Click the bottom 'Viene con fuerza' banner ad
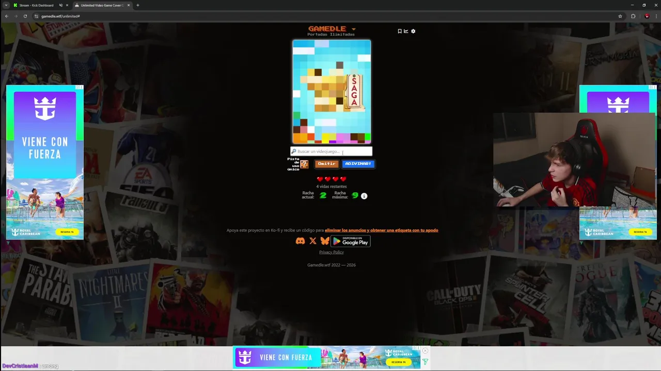 tap(327, 358)
